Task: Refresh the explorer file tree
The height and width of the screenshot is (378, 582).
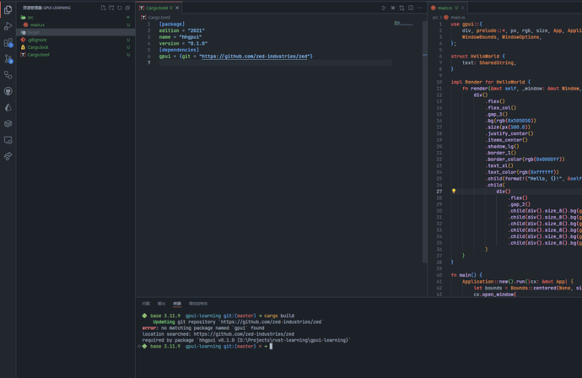Action: [120, 8]
